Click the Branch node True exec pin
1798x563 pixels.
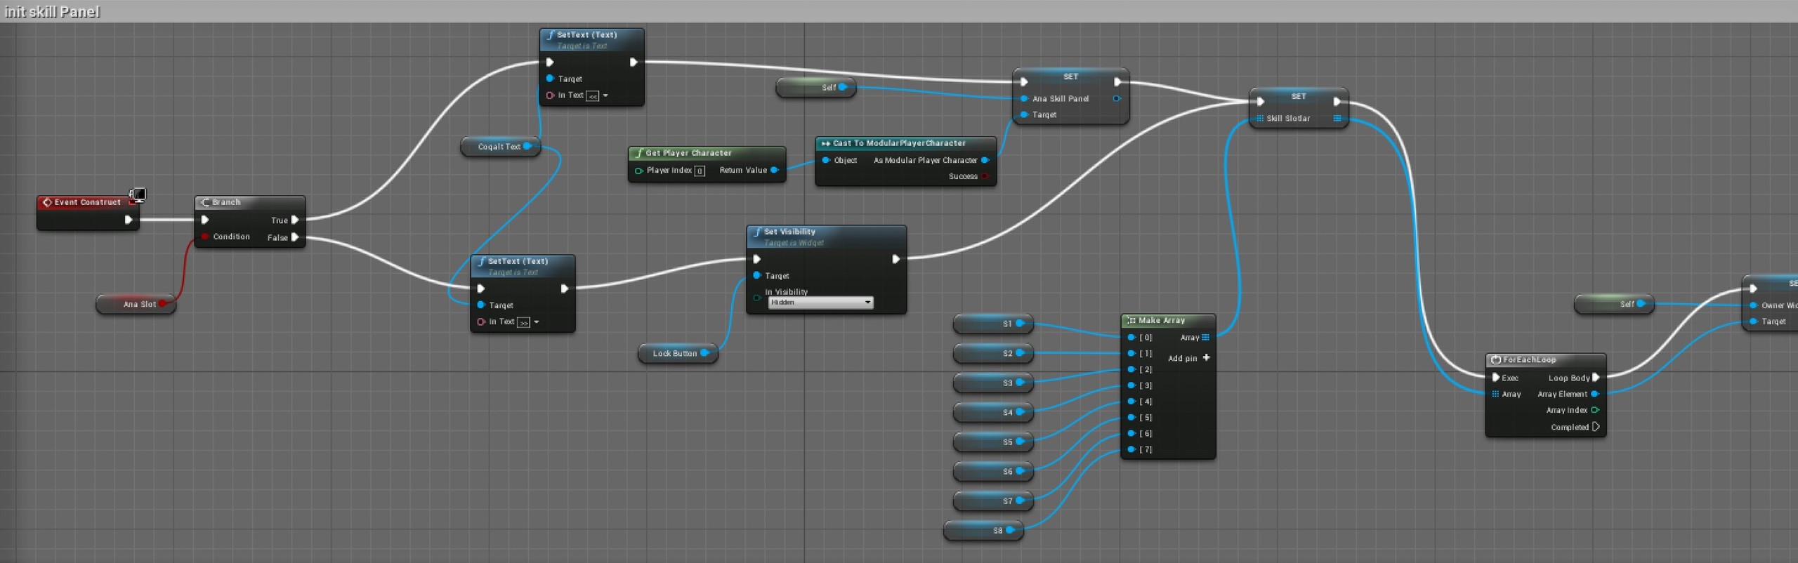pos(295,220)
